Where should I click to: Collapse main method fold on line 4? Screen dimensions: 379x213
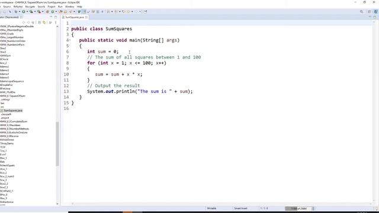pos(70,40)
